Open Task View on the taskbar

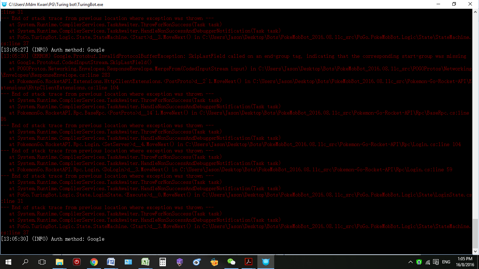pos(42,262)
